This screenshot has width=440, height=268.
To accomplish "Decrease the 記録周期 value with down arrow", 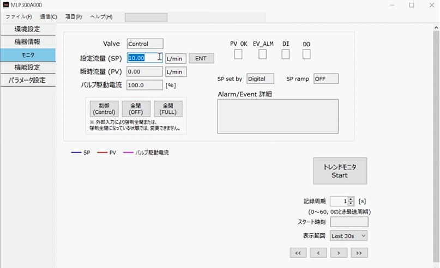I will pos(351,204).
